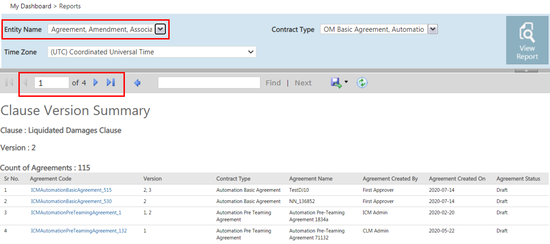Image resolution: width=550 pixels, height=244 pixels.
Task: Click the Find text search box
Action: tap(209, 83)
